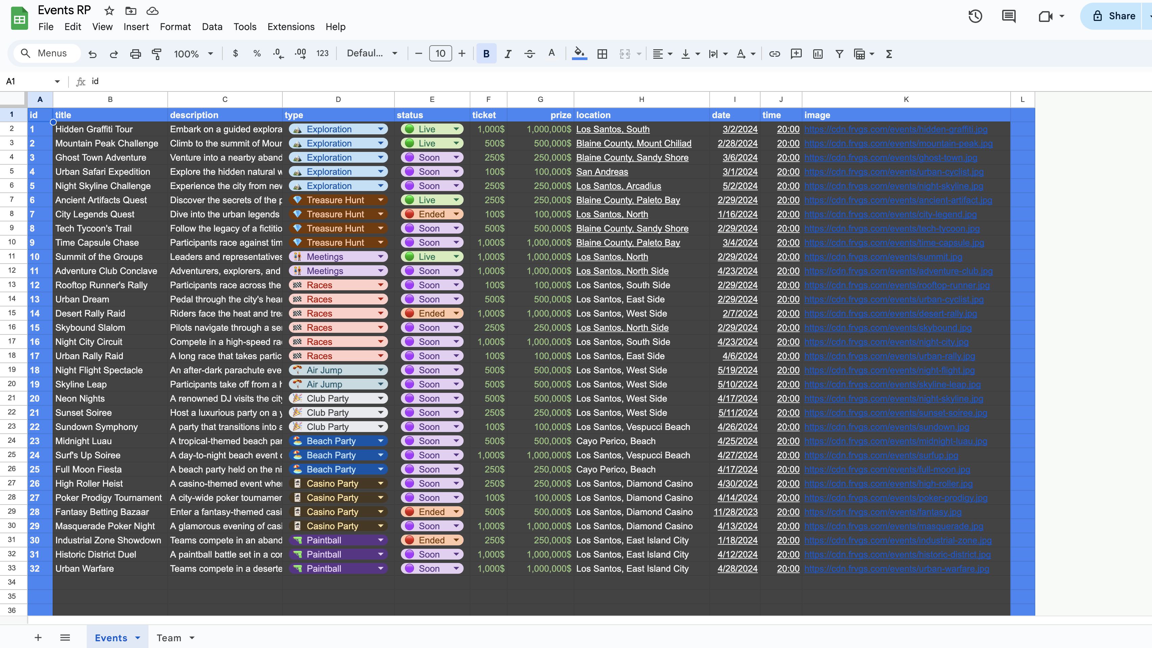
Task: Open the fill color paint bucket
Action: (579, 53)
